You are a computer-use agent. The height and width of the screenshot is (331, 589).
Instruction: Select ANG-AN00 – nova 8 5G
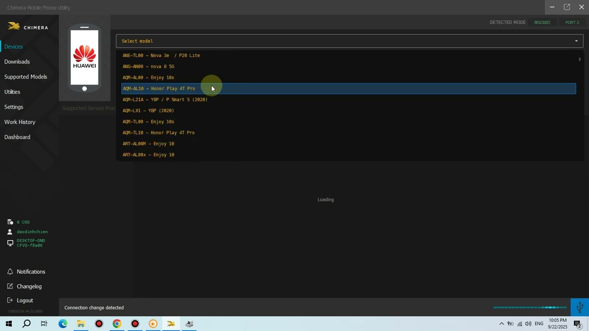pyautogui.click(x=348, y=66)
